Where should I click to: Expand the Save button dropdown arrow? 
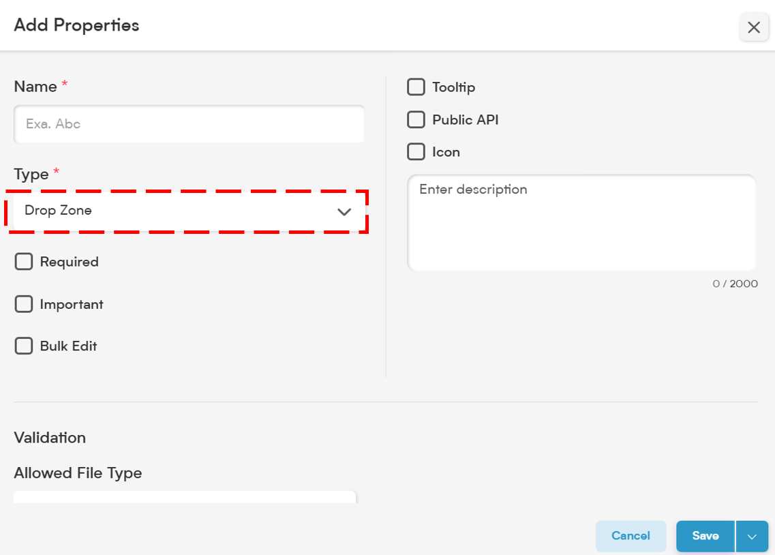tap(752, 536)
